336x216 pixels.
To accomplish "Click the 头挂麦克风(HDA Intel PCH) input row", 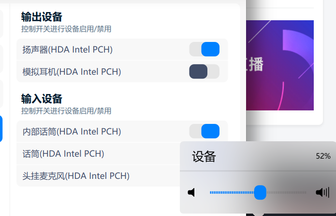I will pyautogui.click(x=76, y=175).
